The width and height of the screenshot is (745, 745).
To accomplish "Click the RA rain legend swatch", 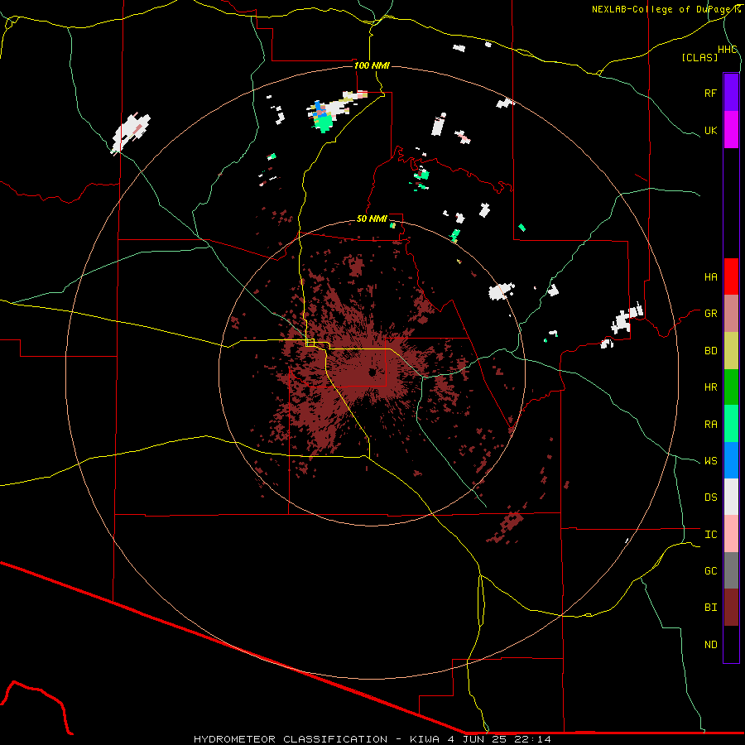I will click(x=731, y=424).
